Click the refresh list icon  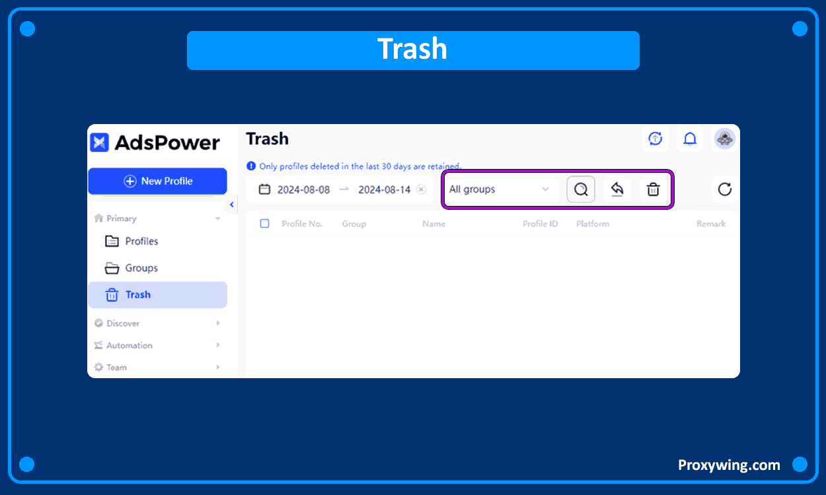(x=725, y=189)
